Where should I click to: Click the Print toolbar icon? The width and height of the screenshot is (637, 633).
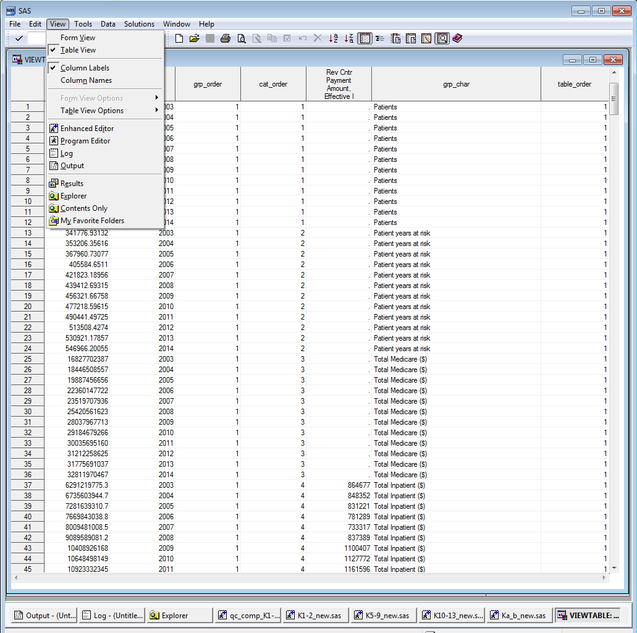(226, 38)
